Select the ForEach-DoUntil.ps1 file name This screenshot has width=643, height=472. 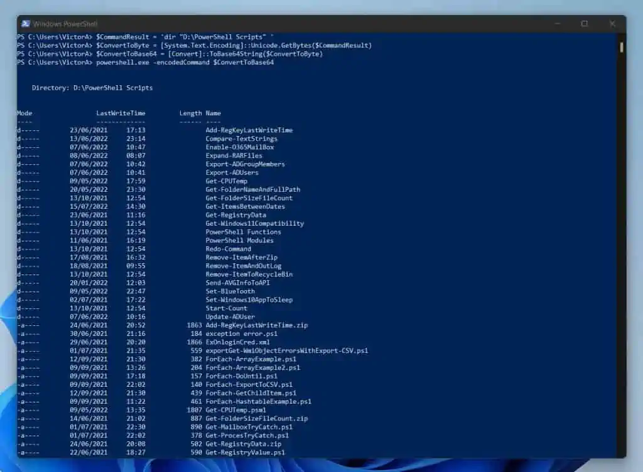[242, 376]
